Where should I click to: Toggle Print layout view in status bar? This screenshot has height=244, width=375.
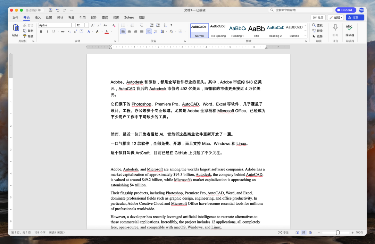304,233
